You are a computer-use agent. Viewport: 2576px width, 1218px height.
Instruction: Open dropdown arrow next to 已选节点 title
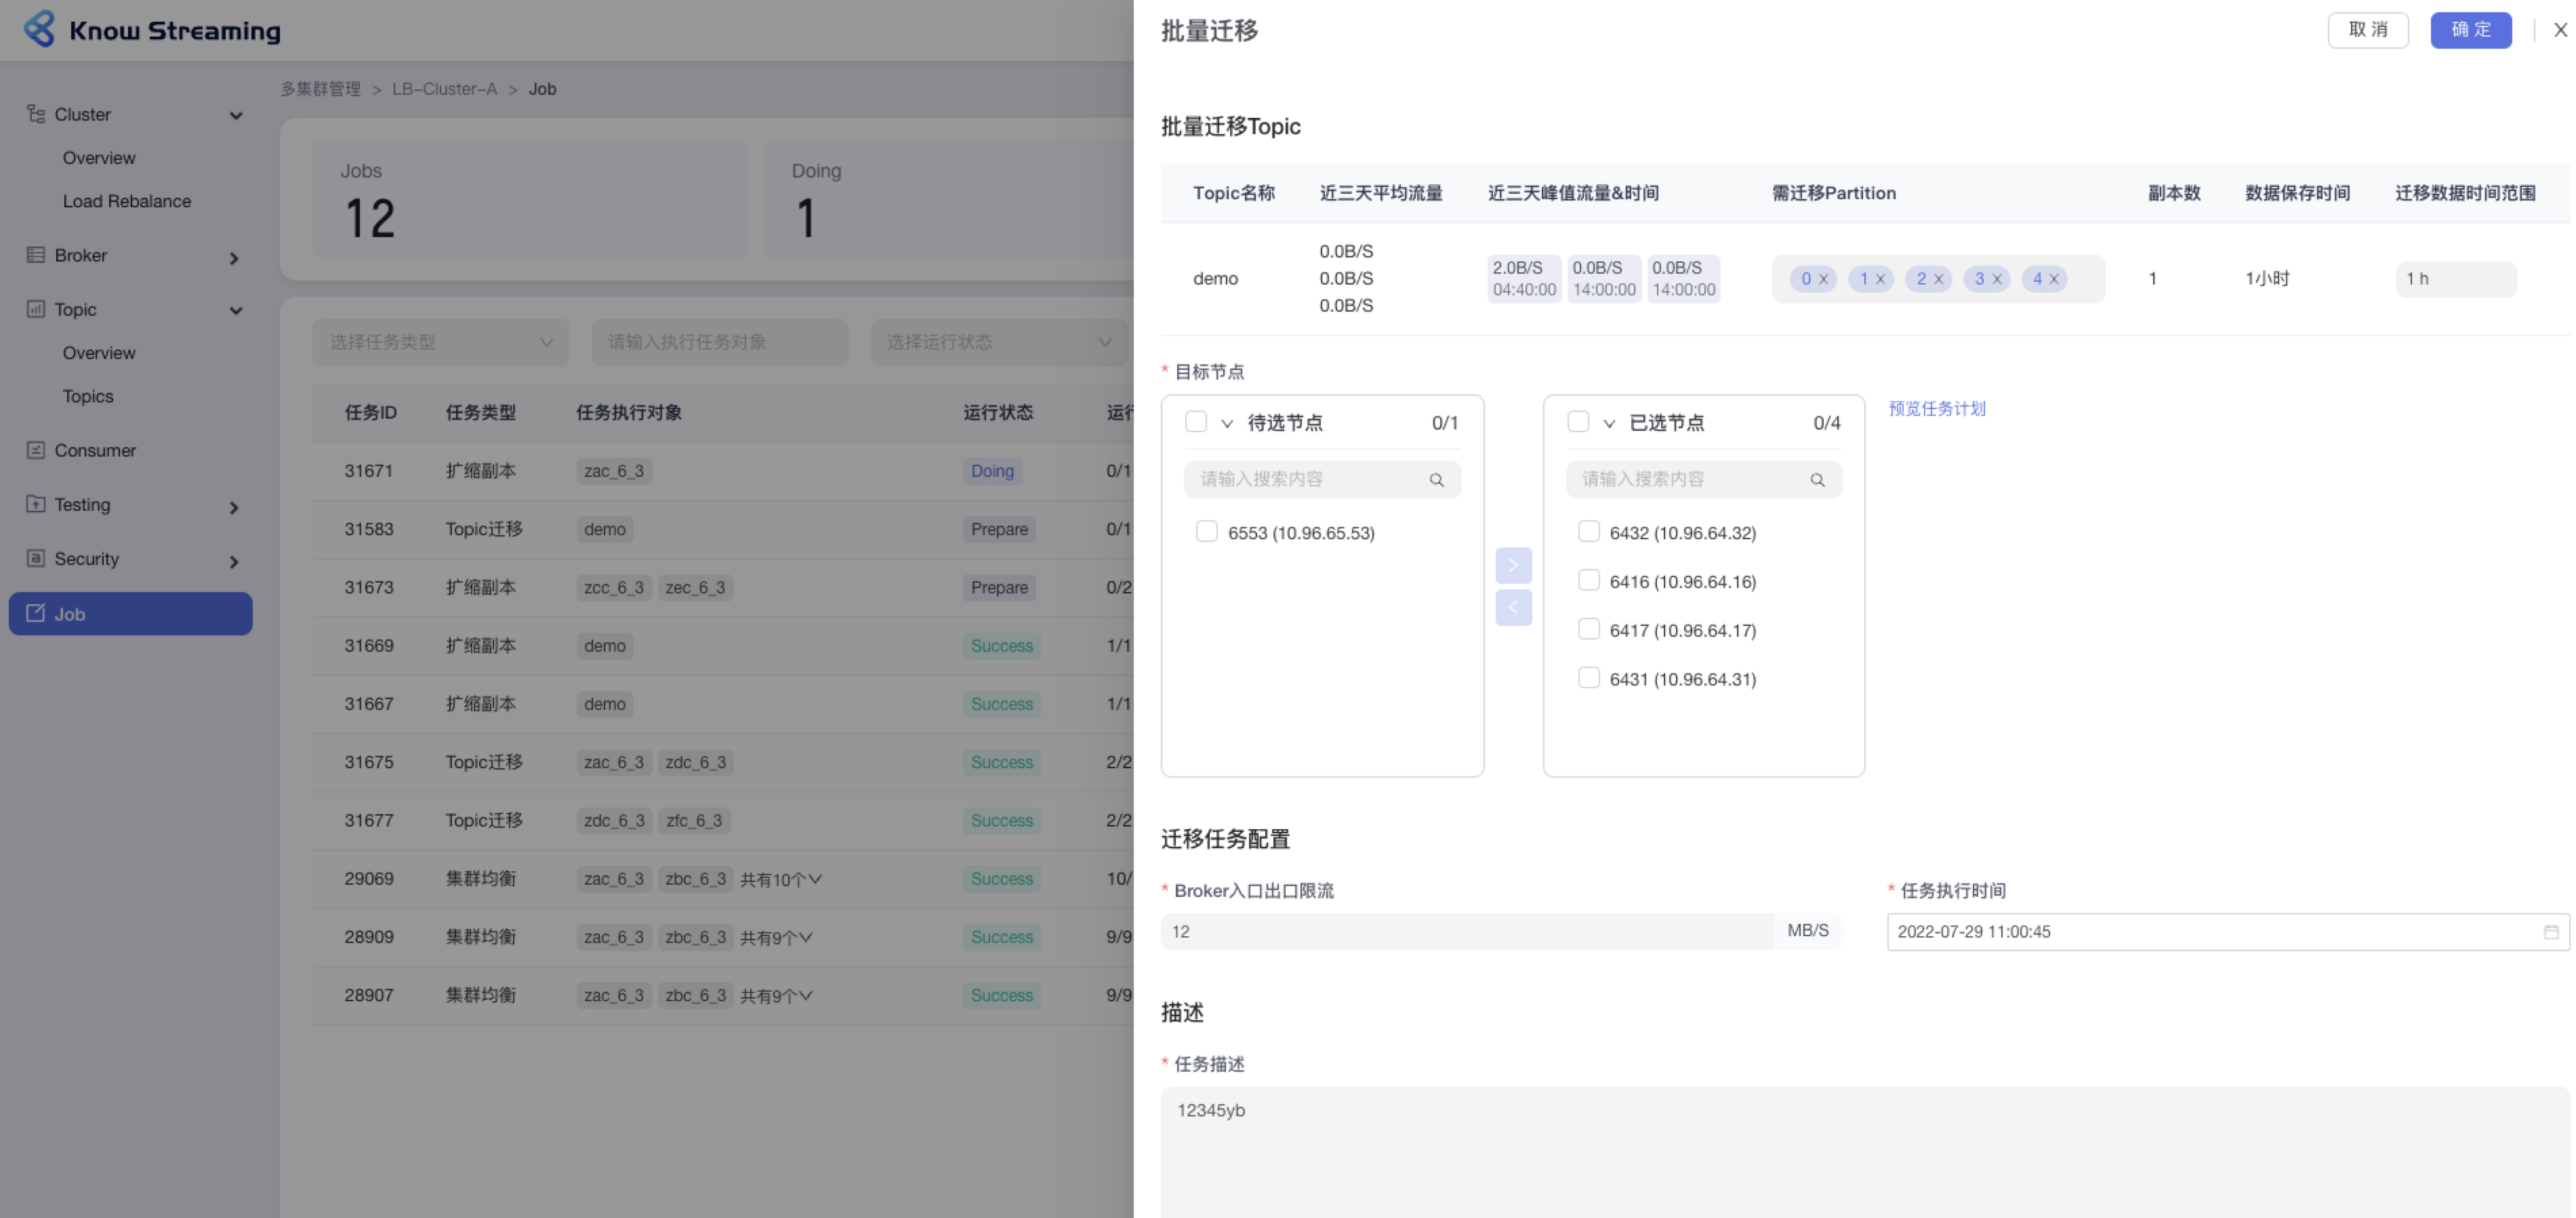(1609, 423)
